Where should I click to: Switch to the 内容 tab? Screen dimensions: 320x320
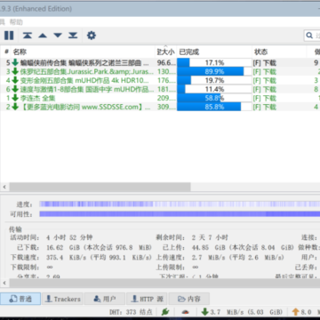[189, 299]
